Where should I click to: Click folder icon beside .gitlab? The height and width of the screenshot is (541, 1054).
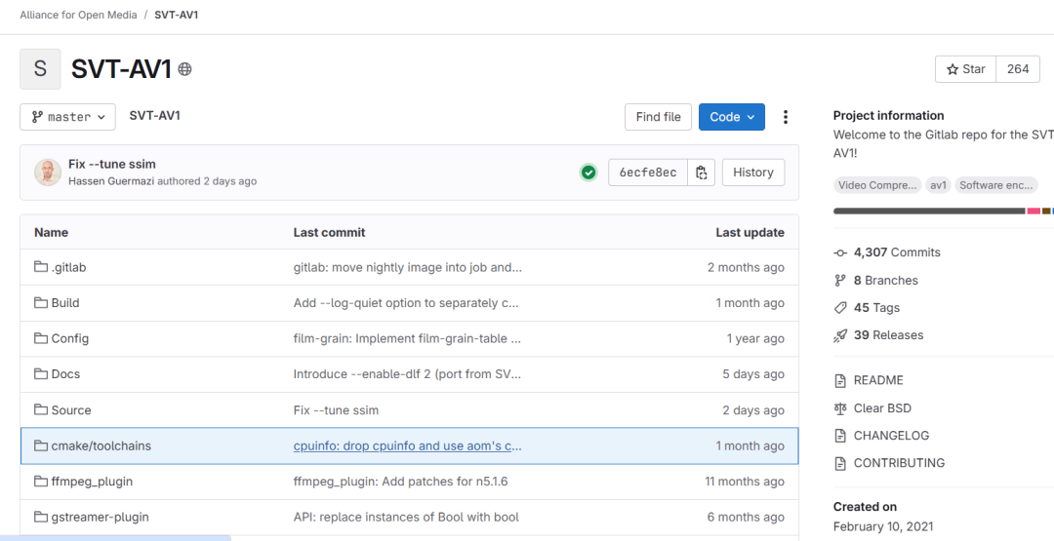point(41,267)
